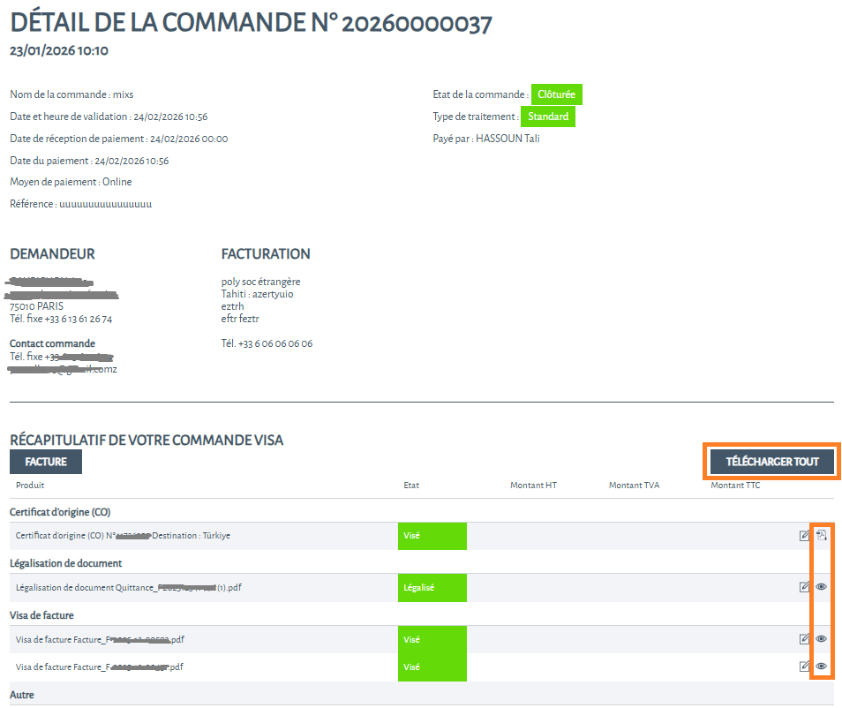
Task: Click edit icon for Légalisation de document row
Action: click(804, 586)
